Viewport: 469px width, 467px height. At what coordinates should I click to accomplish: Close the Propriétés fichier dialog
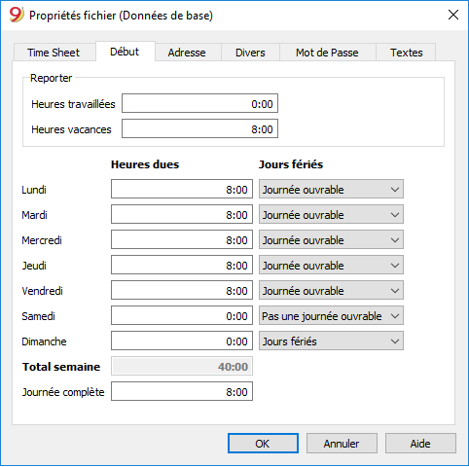tap(453, 15)
